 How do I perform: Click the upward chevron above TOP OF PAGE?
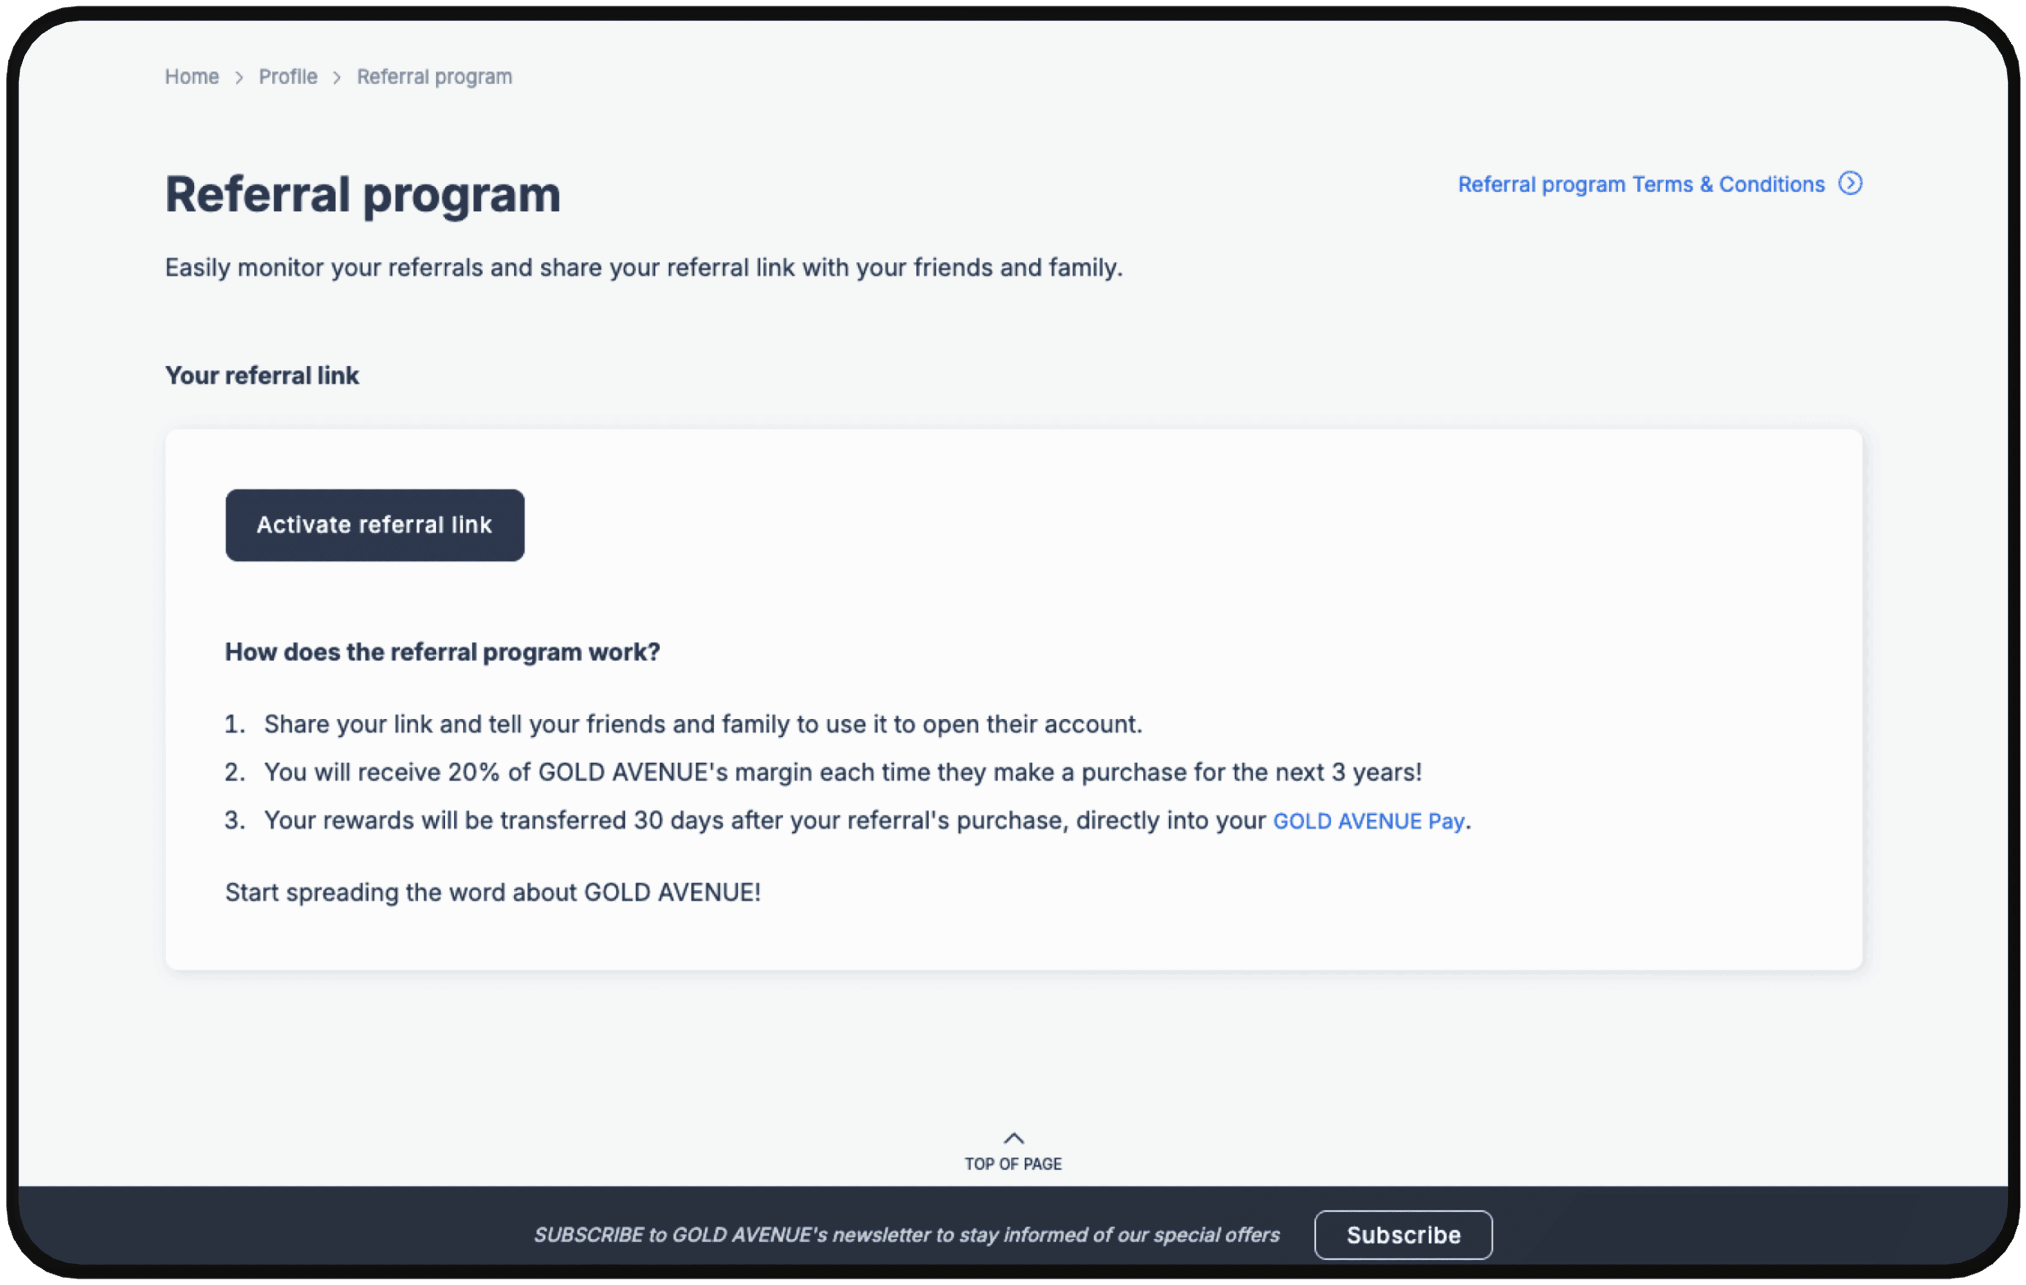click(1014, 1138)
